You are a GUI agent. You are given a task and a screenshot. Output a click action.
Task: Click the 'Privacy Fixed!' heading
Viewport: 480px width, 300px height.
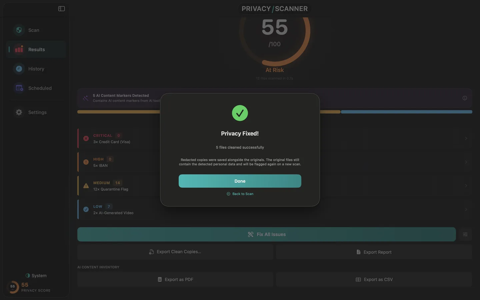[x=240, y=133]
